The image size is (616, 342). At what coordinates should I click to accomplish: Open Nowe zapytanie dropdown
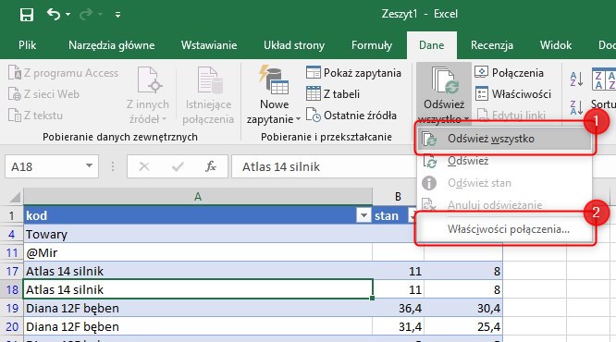(274, 94)
